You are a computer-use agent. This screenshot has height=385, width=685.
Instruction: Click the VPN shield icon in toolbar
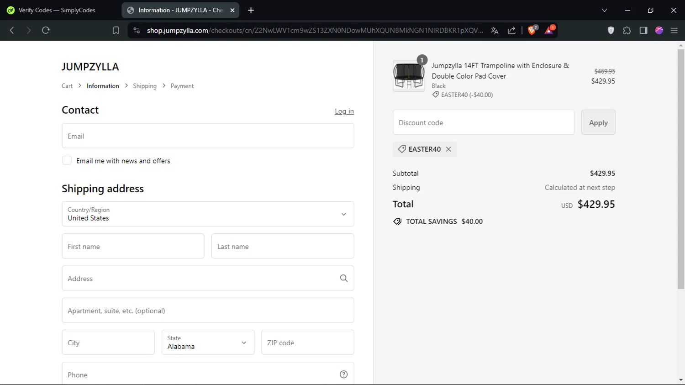[x=611, y=31]
